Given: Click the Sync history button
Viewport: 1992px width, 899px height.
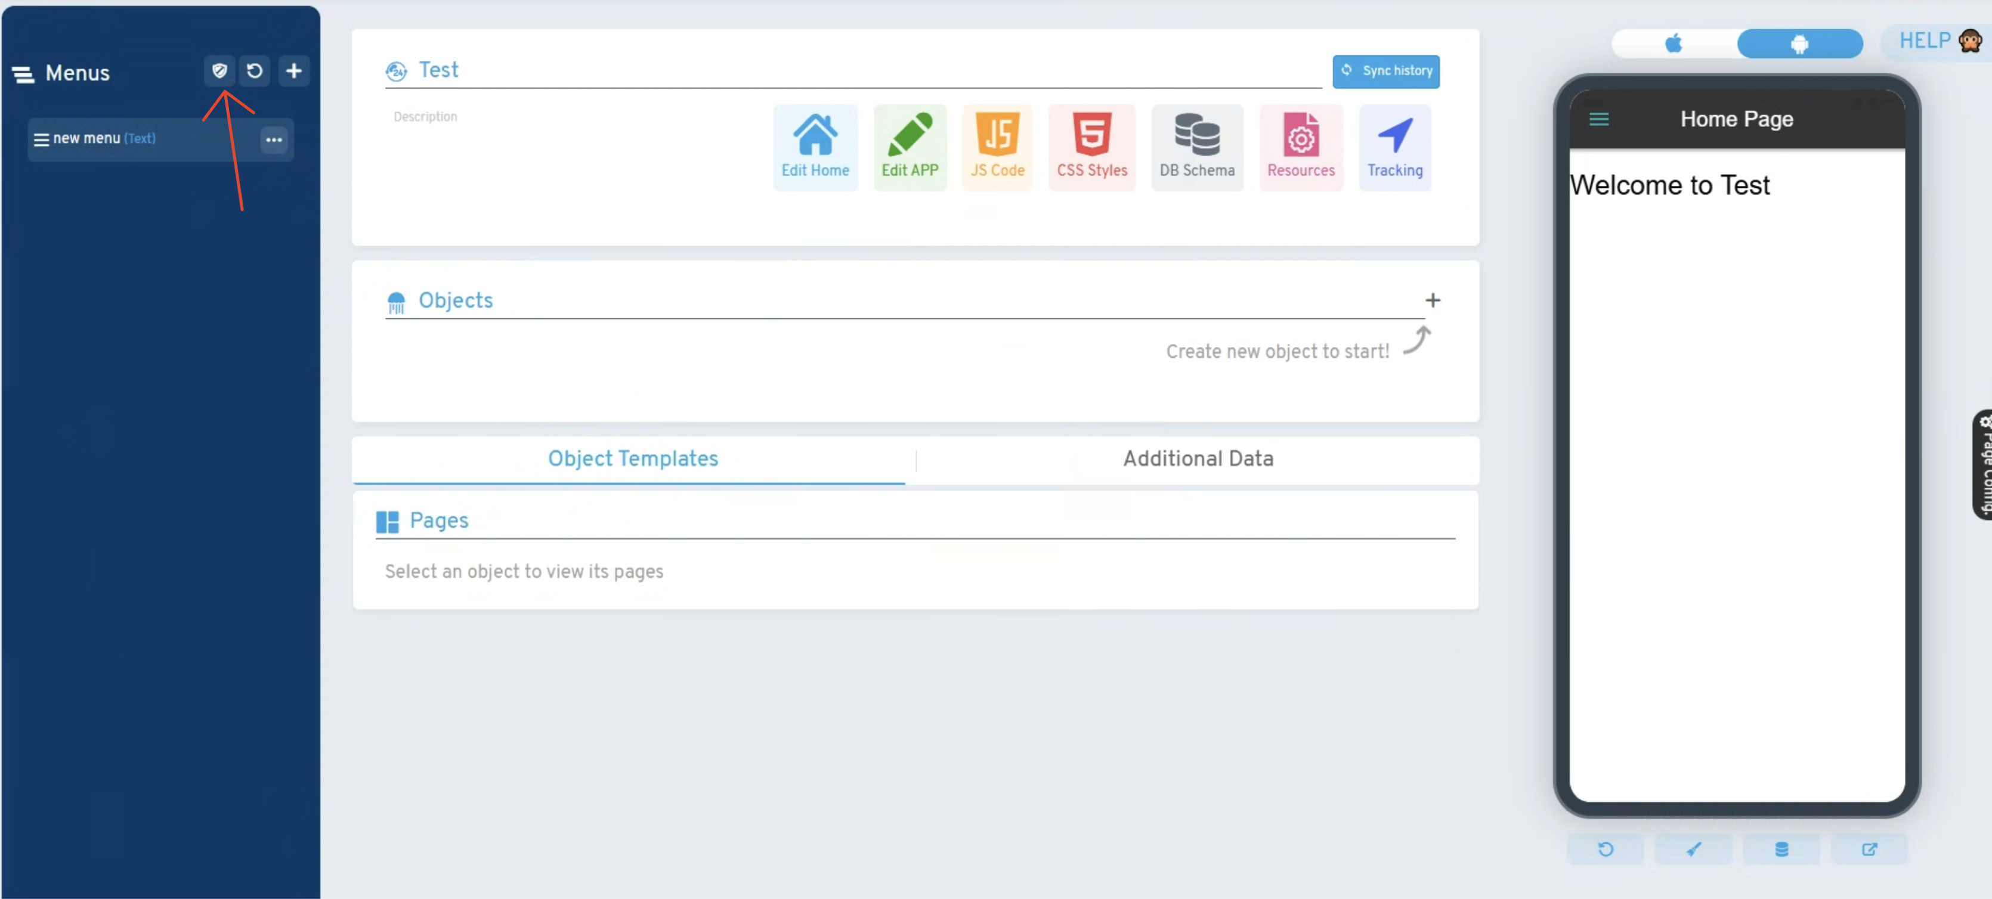Looking at the screenshot, I should pyautogui.click(x=1385, y=71).
